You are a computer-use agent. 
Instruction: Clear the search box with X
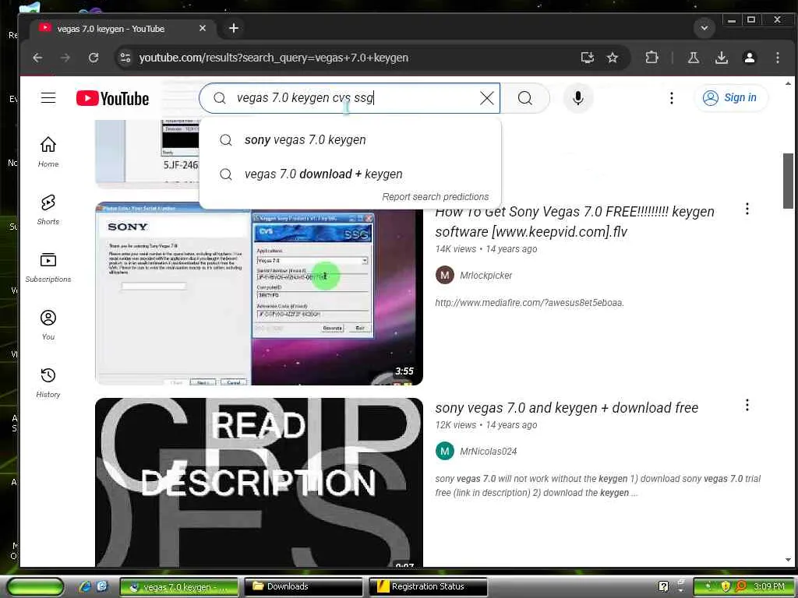[486, 98]
